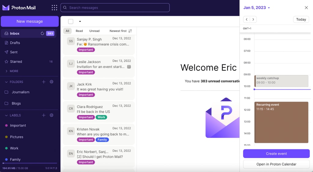The height and width of the screenshot is (172, 313).
Task: Click the search magnifier icon
Action: tap(65, 8)
